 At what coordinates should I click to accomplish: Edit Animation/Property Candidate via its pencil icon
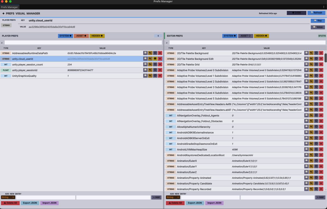[x=311, y=183]
